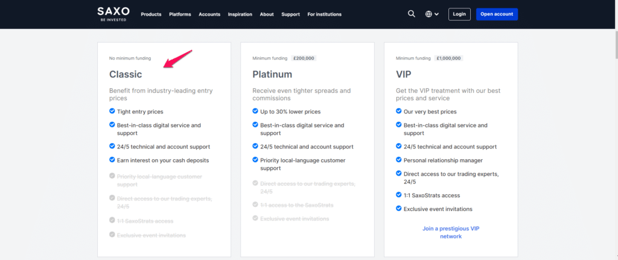The height and width of the screenshot is (260, 618).
Task: Click the greyed check beside Classic Priority local-language support
Action: (112, 177)
